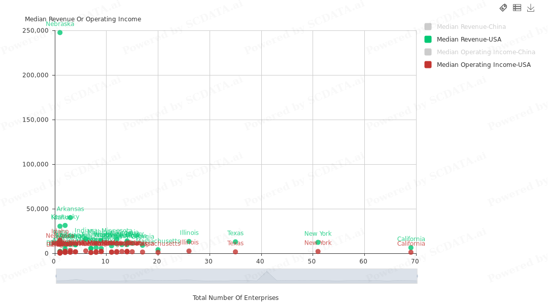Click the left handle of zoom slider
This screenshot has height=304, width=548.
(x=56, y=276)
